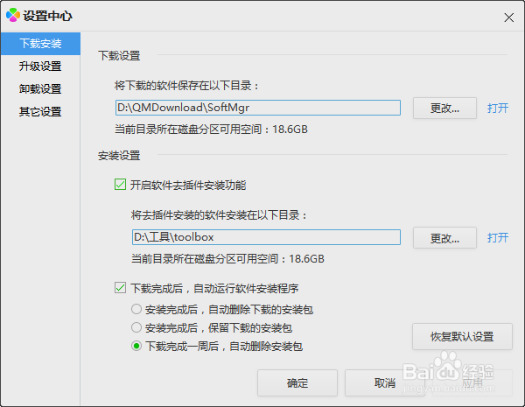Click the 取消 button to cancel
This screenshot has height=407, width=525.
[385, 382]
